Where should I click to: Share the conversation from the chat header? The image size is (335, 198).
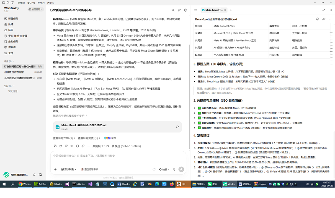tap(179, 10)
